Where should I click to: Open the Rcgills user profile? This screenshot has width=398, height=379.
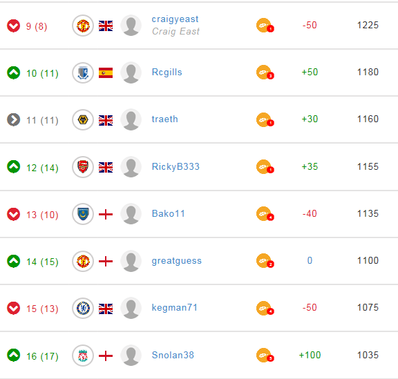coord(167,72)
